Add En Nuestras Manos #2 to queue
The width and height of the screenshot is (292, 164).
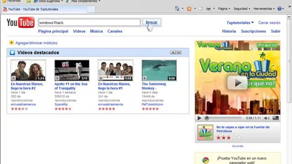tap(14, 78)
